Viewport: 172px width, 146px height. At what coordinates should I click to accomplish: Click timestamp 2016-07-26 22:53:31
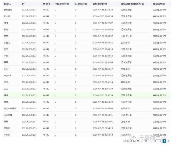[103, 115]
